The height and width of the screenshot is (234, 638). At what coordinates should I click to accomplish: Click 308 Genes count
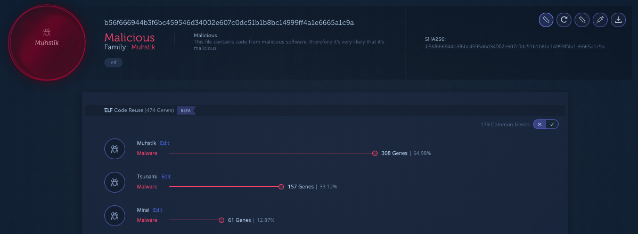click(394, 153)
